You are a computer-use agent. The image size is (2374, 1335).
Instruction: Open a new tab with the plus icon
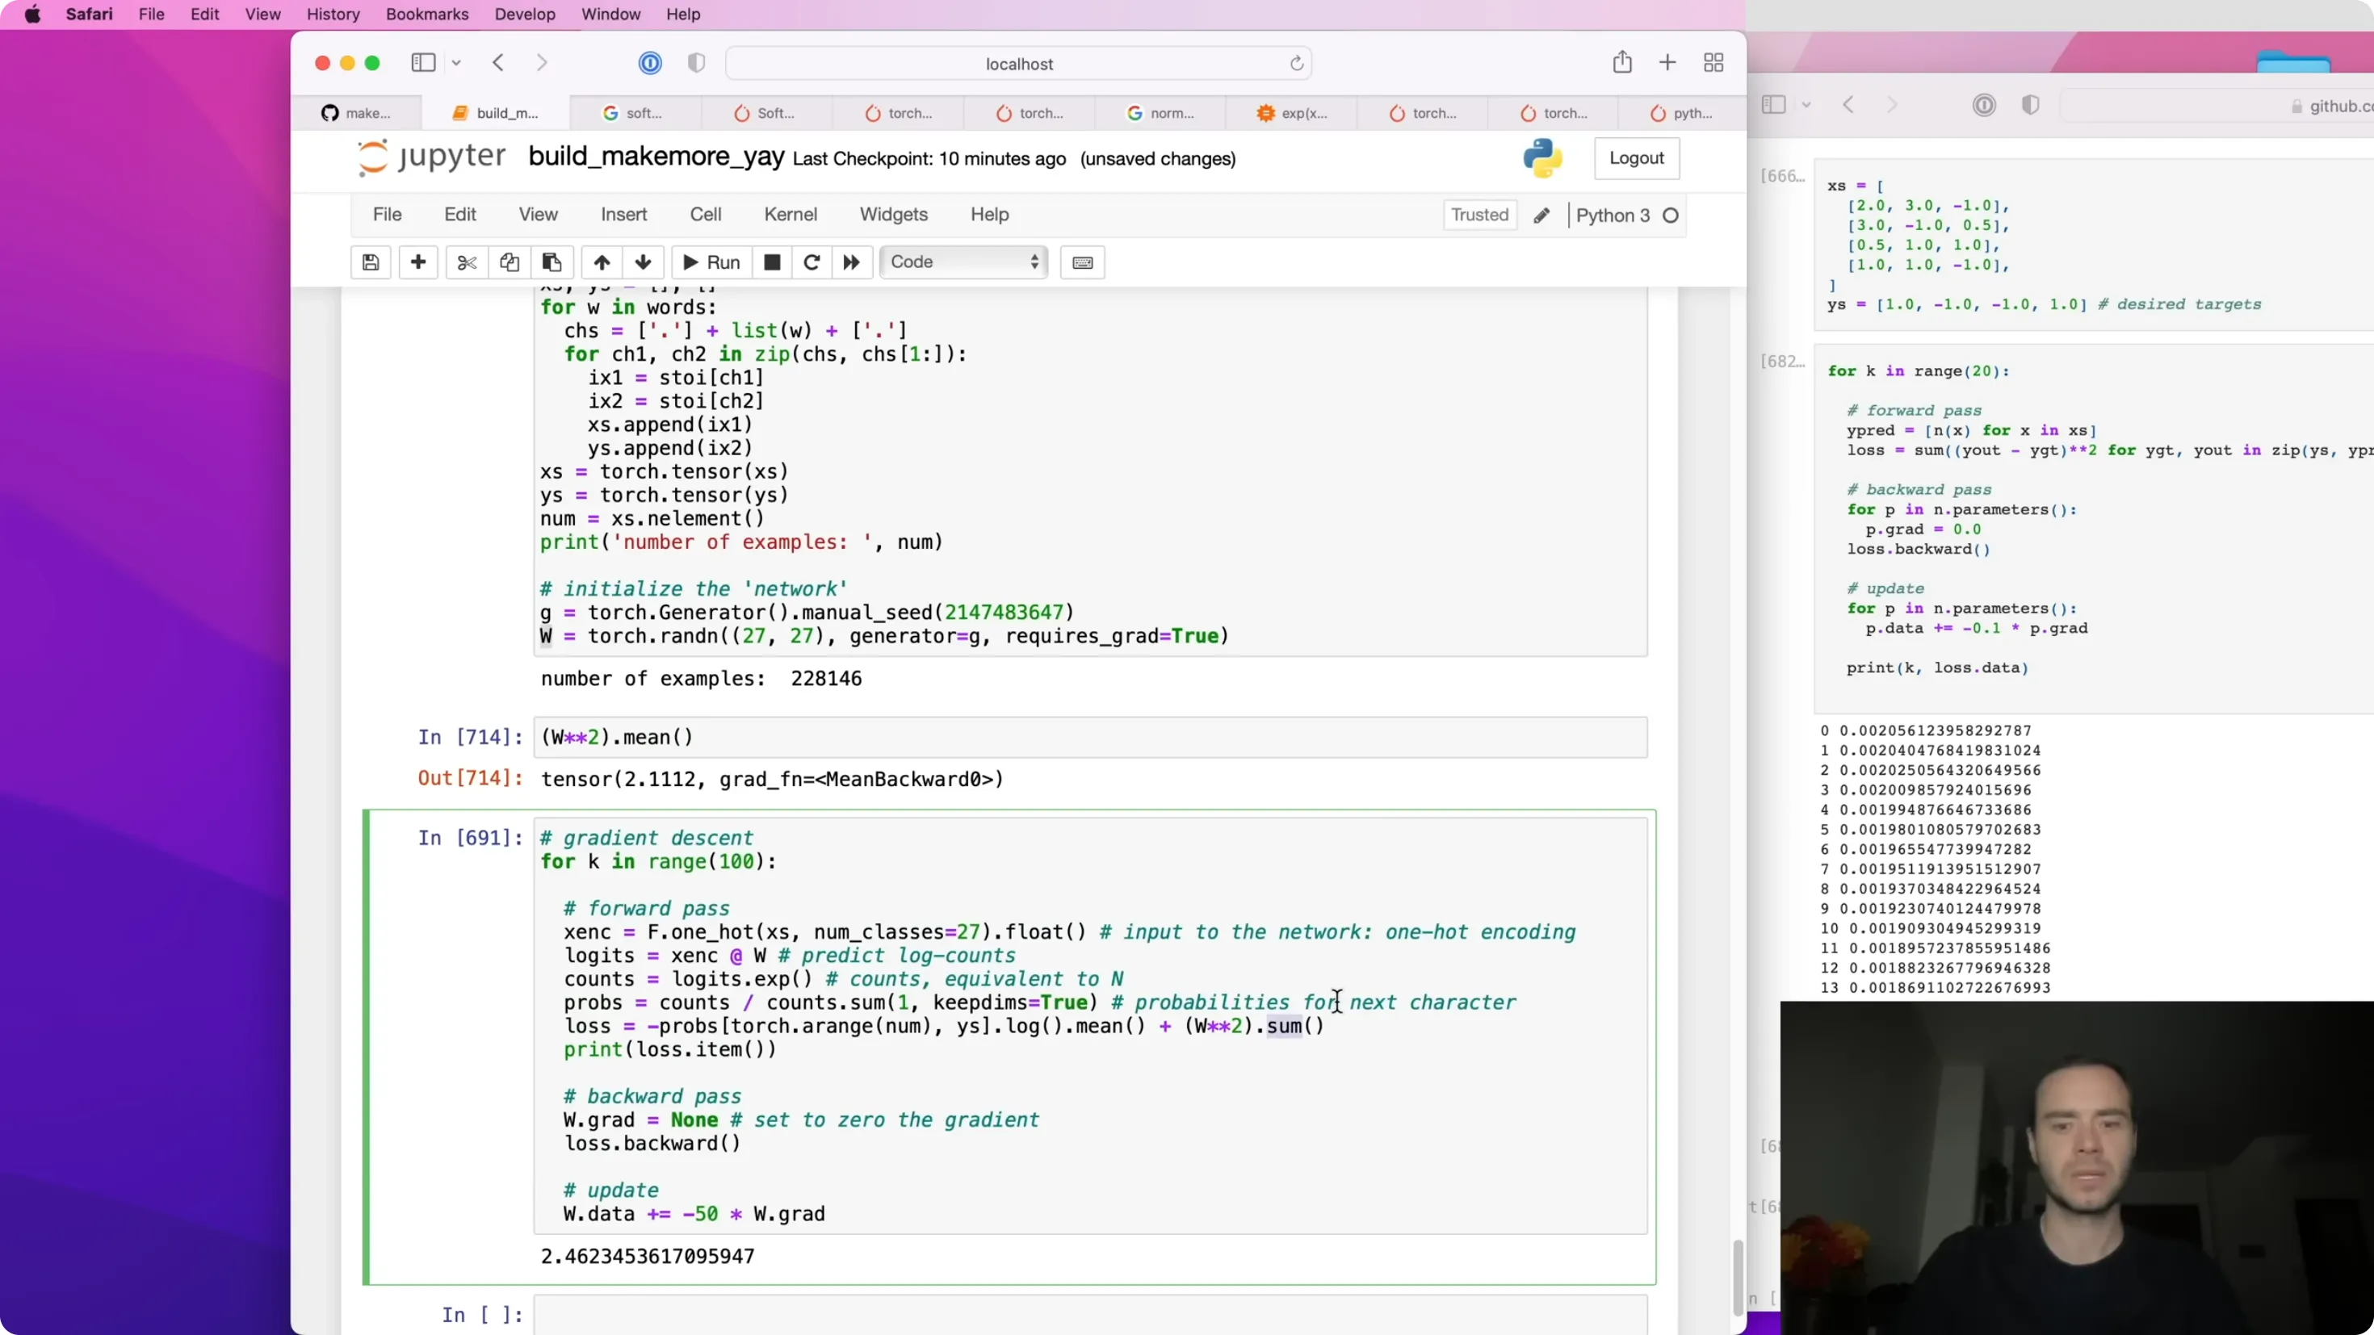tap(1668, 63)
